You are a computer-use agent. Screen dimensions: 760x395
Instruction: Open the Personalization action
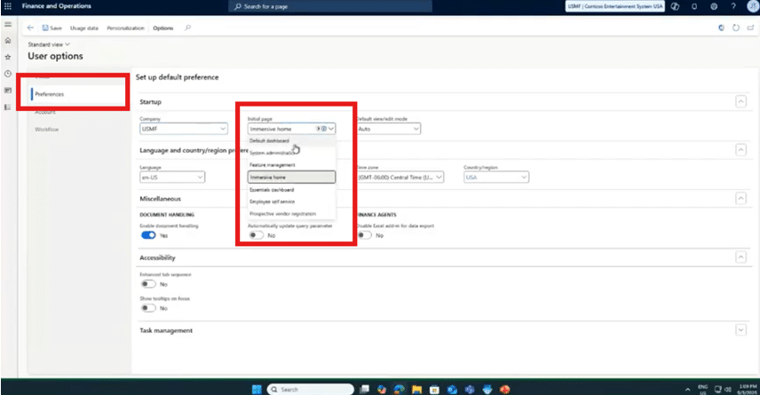(125, 28)
